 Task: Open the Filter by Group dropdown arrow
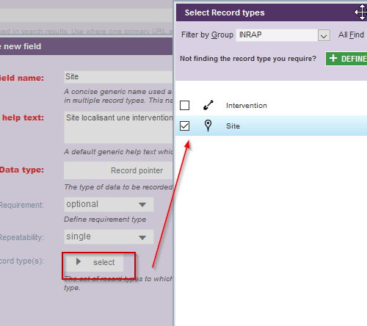pos(324,35)
